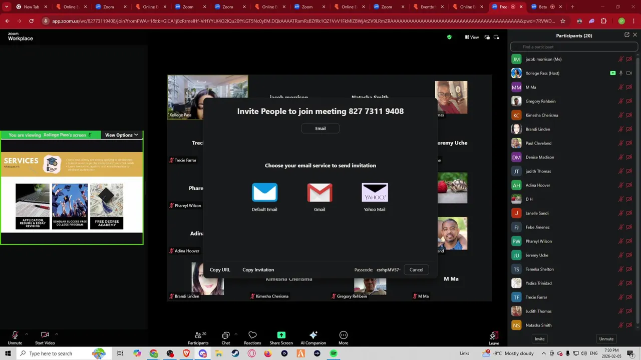
Task: Select Kimesha Cherisma in participants list
Action: 574,115
